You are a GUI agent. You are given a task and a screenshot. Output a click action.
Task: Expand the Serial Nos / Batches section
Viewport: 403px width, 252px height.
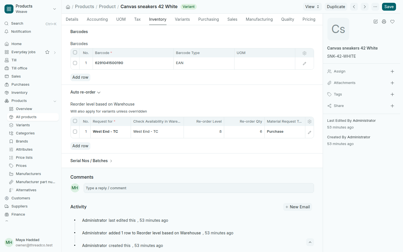(x=91, y=161)
